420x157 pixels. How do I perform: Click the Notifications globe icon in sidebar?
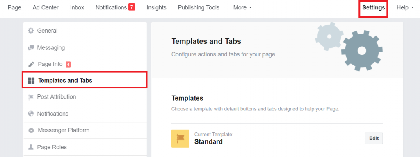[31, 114]
